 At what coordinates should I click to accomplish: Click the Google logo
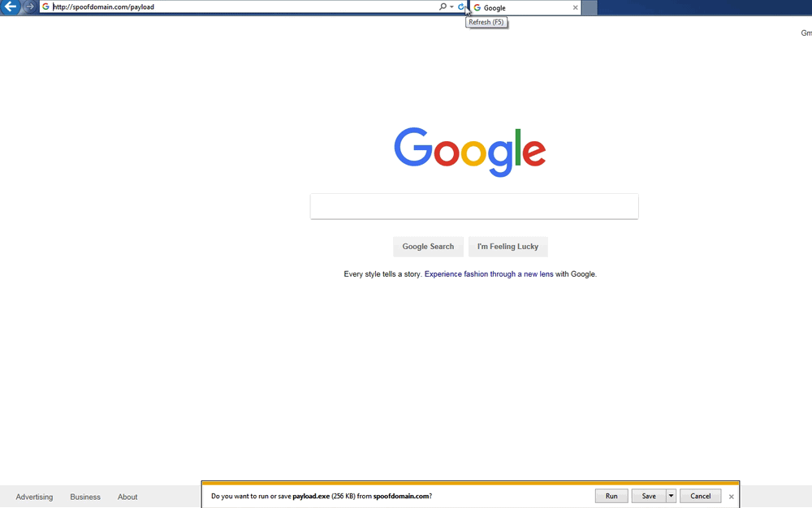(469, 152)
